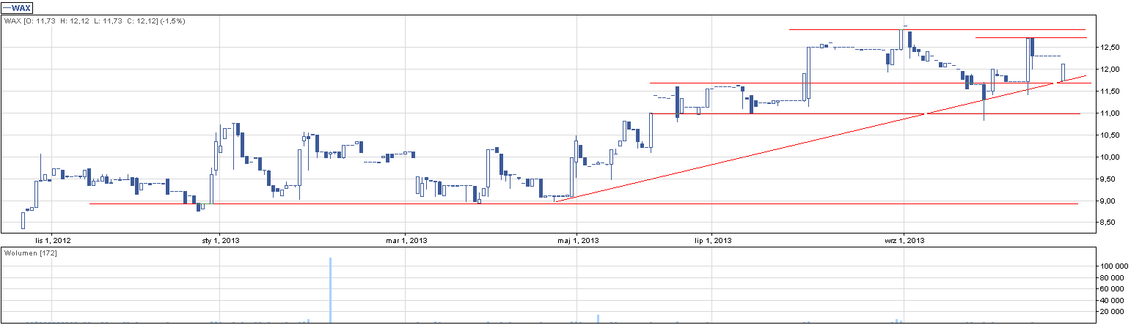1131x325 pixels.
Task: Click the 8,50 price axis label
Action: [x=1109, y=222]
